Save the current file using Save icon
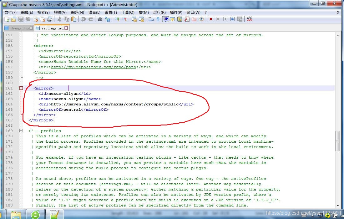The height and width of the screenshot is (219, 344). [x=21, y=19]
